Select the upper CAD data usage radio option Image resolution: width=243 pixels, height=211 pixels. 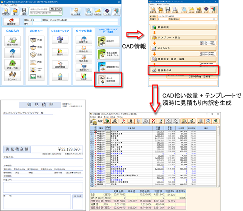(x=201, y=53)
